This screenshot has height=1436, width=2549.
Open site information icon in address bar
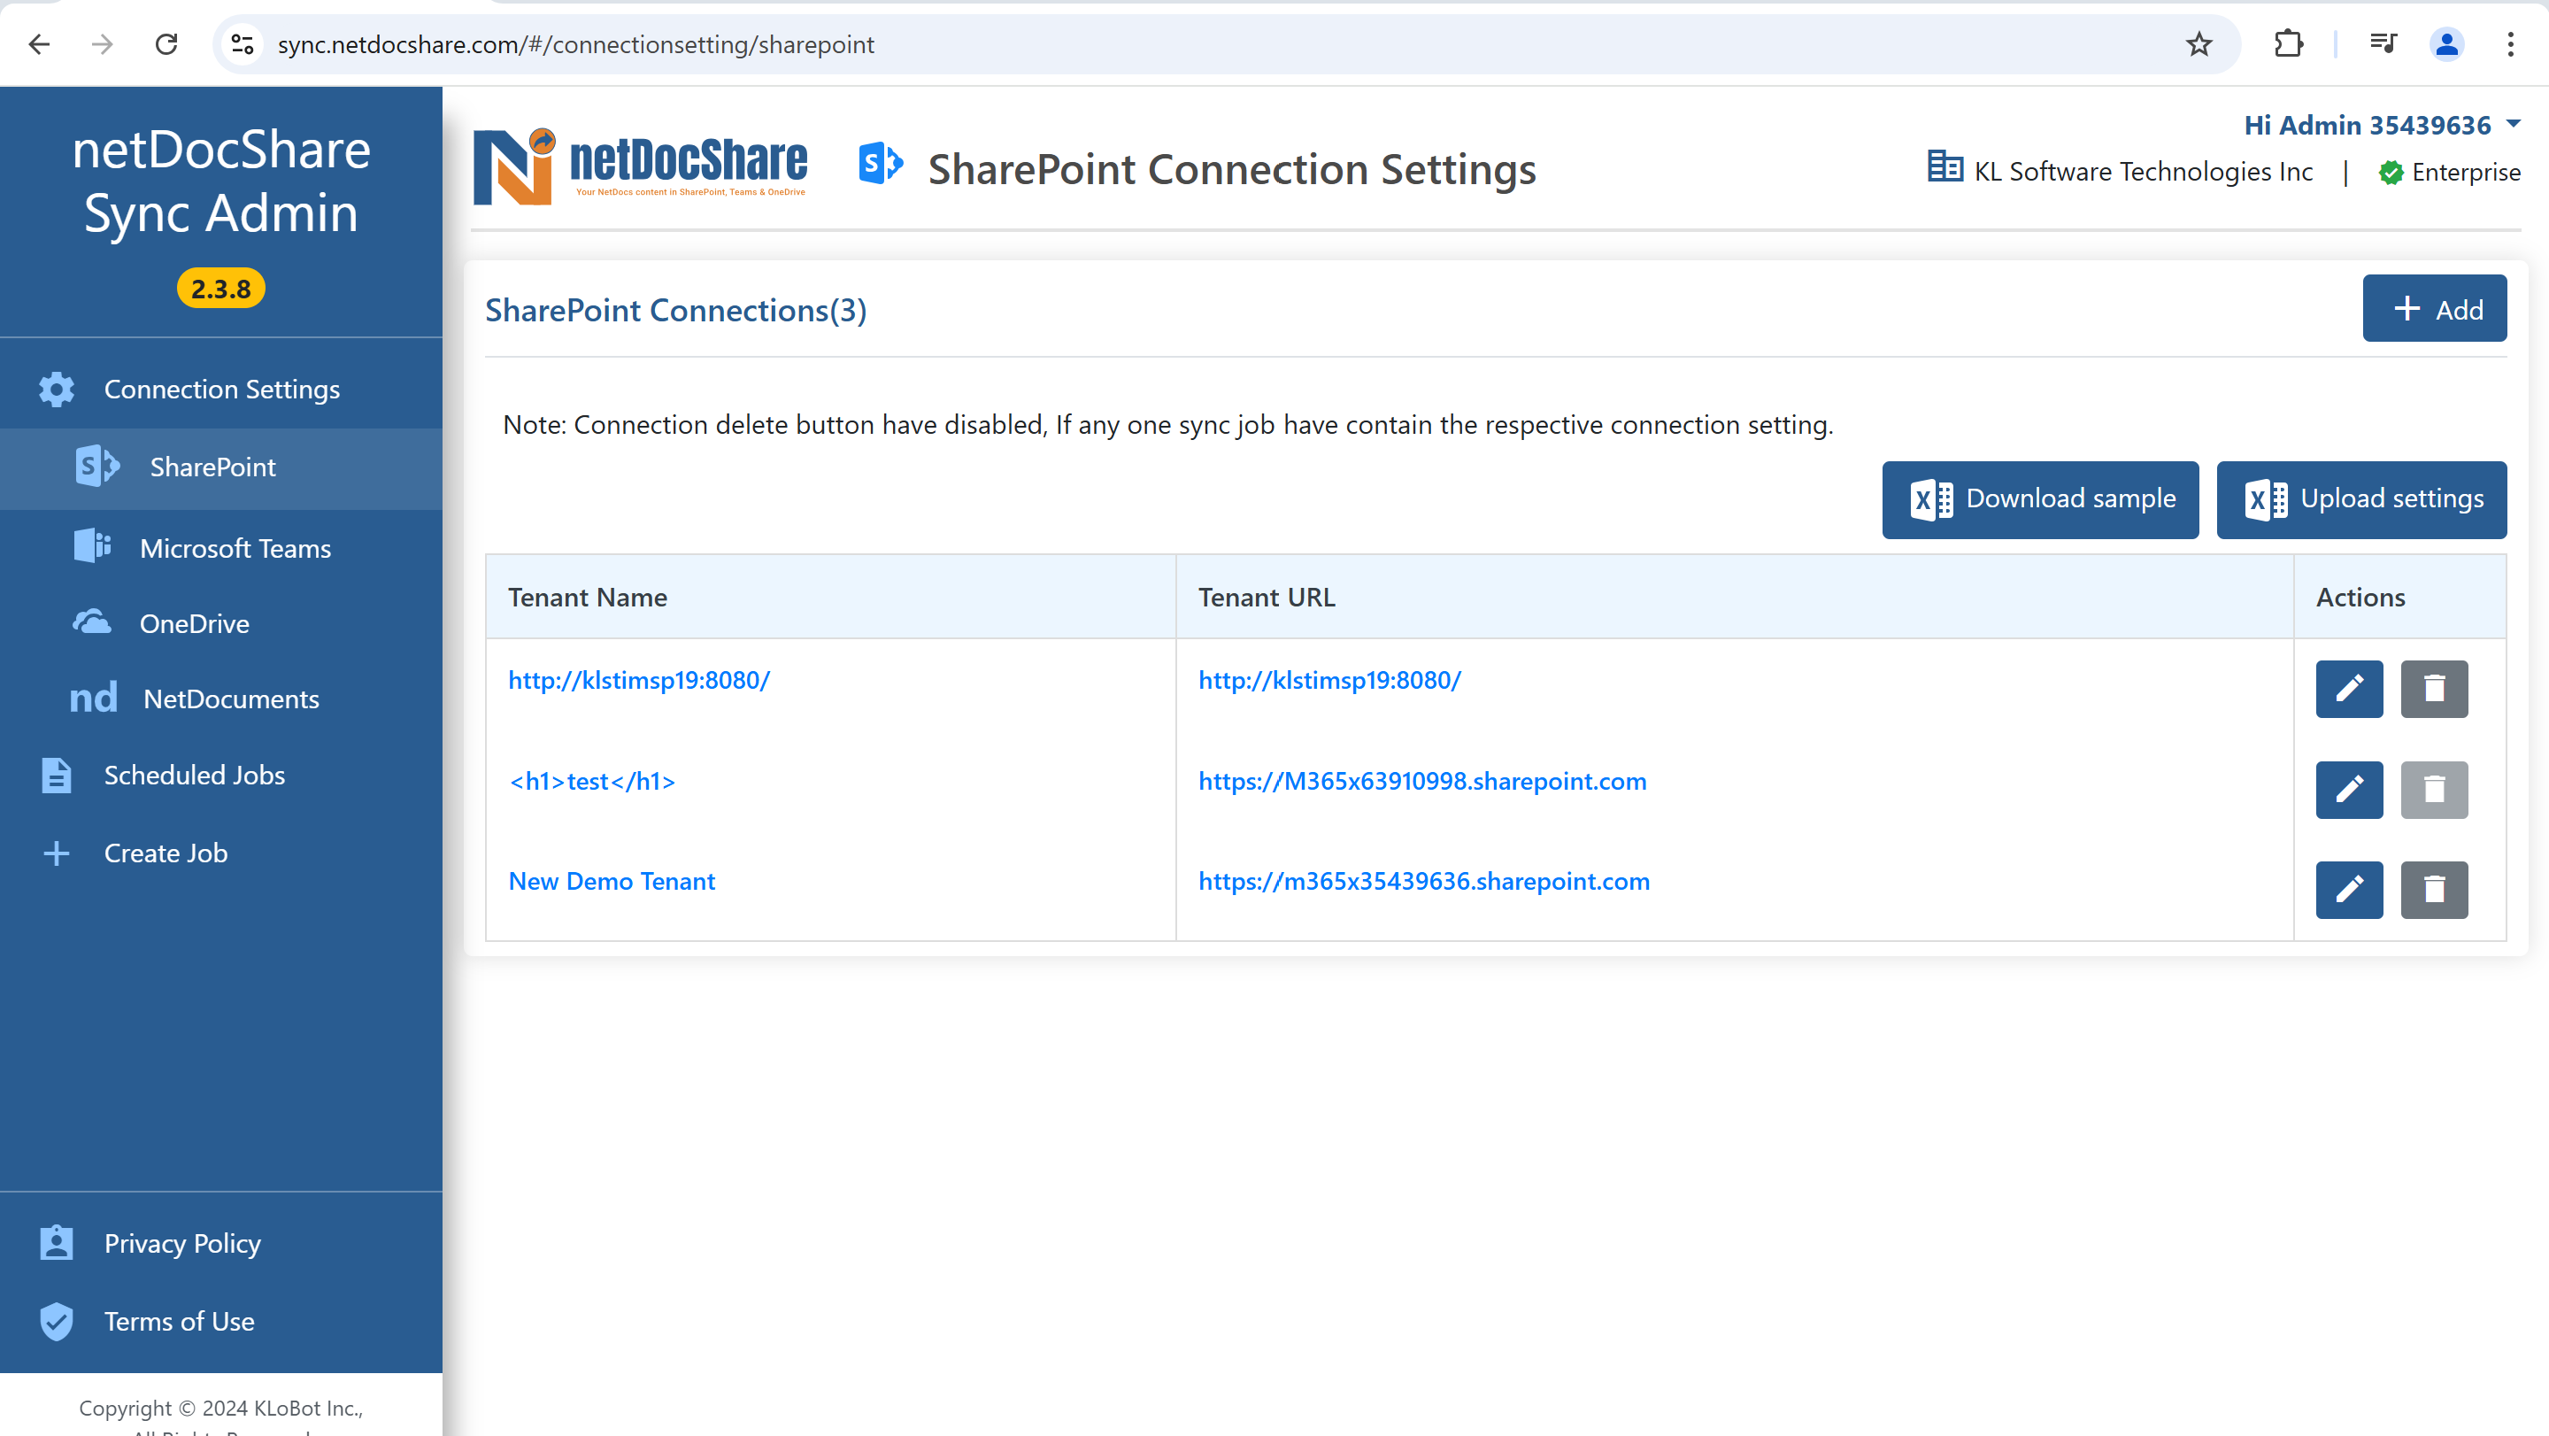(x=243, y=44)
